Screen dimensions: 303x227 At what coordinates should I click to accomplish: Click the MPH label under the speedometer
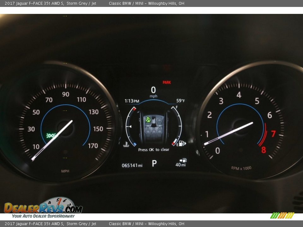[65, 171]
